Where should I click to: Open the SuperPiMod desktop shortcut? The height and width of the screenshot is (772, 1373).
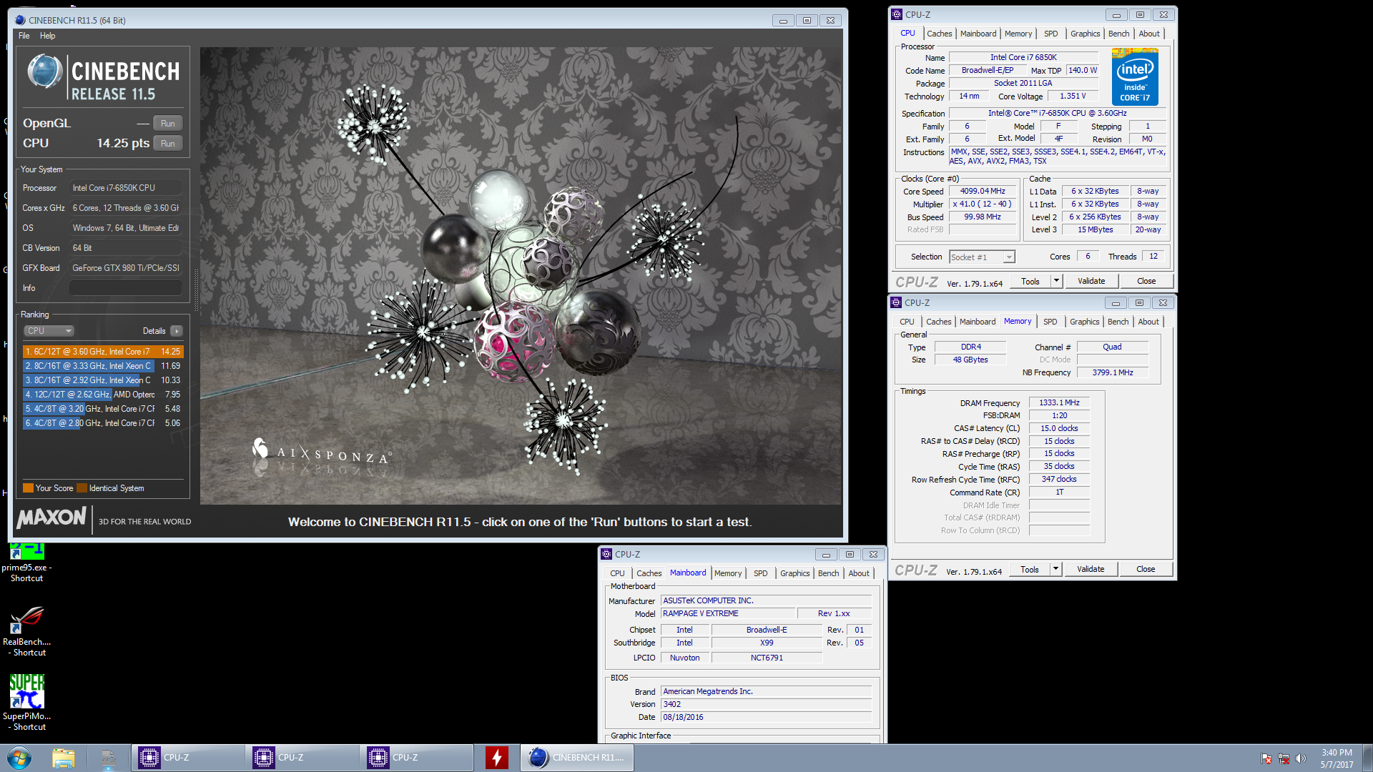pos(26,703)
